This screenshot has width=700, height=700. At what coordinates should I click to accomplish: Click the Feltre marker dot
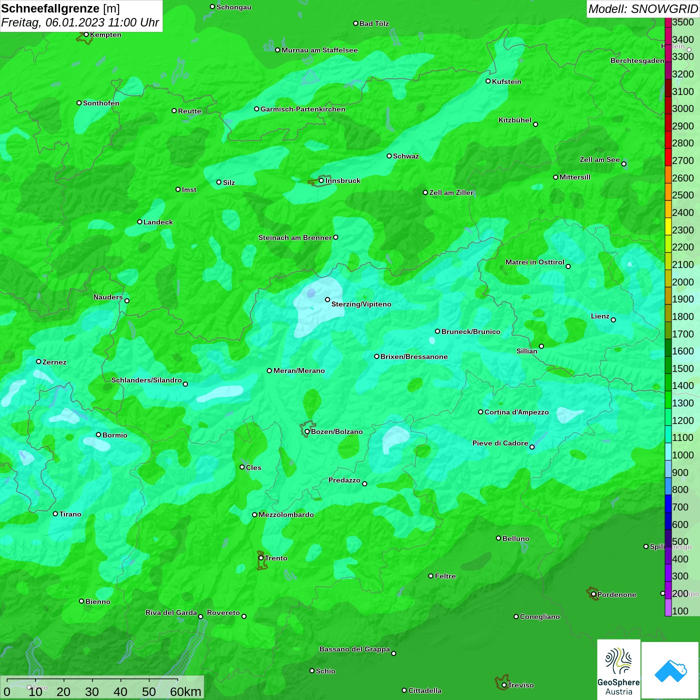click(x=431, y=576)
